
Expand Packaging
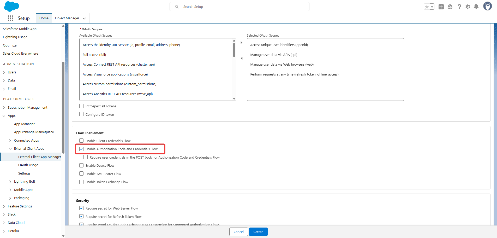click(x=10, y=198)
